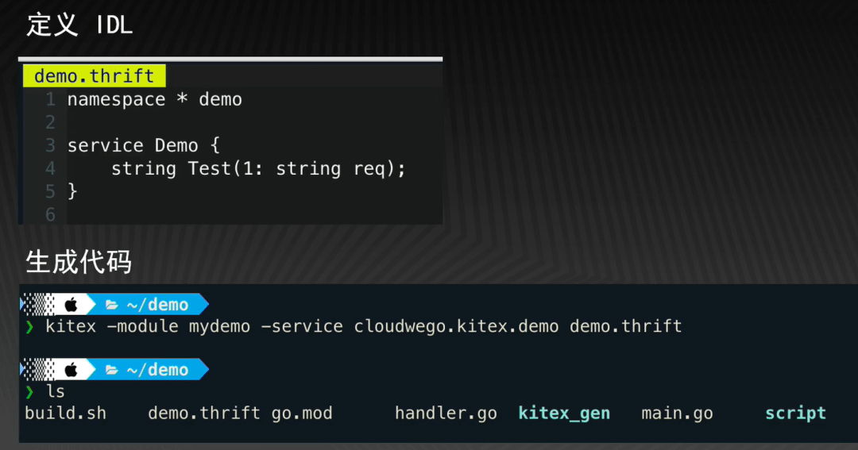This screenshot has height=450, width=858.
Task: Click handler.go in the ls output
Action: [446, 413]
